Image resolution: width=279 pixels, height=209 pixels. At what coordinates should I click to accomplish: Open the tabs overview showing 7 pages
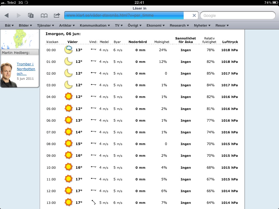(x=31, y=16)
